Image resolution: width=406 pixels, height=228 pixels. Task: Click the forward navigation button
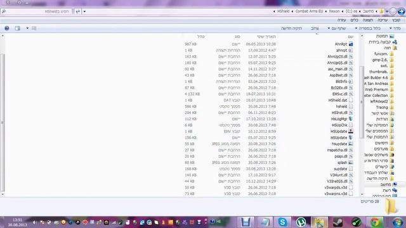click(x=393, y=11)
